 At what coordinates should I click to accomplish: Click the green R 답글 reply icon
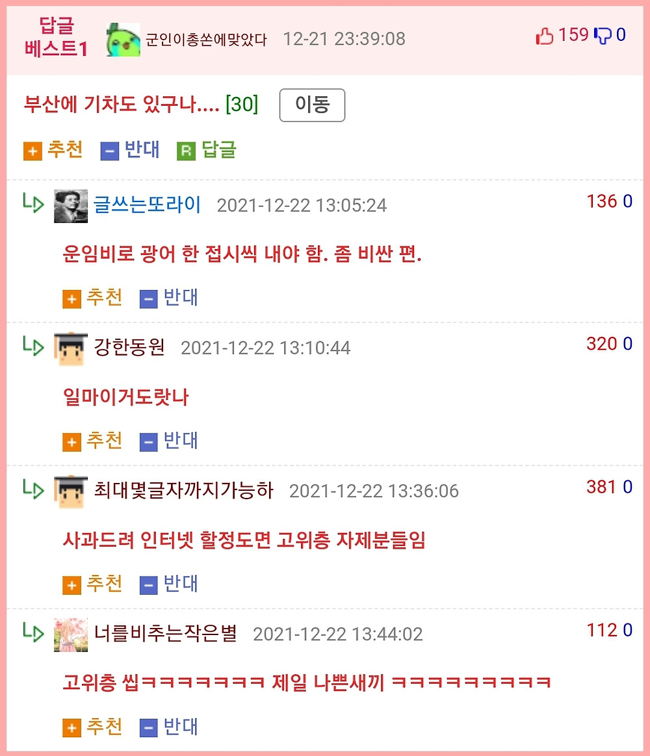[186, 151]
